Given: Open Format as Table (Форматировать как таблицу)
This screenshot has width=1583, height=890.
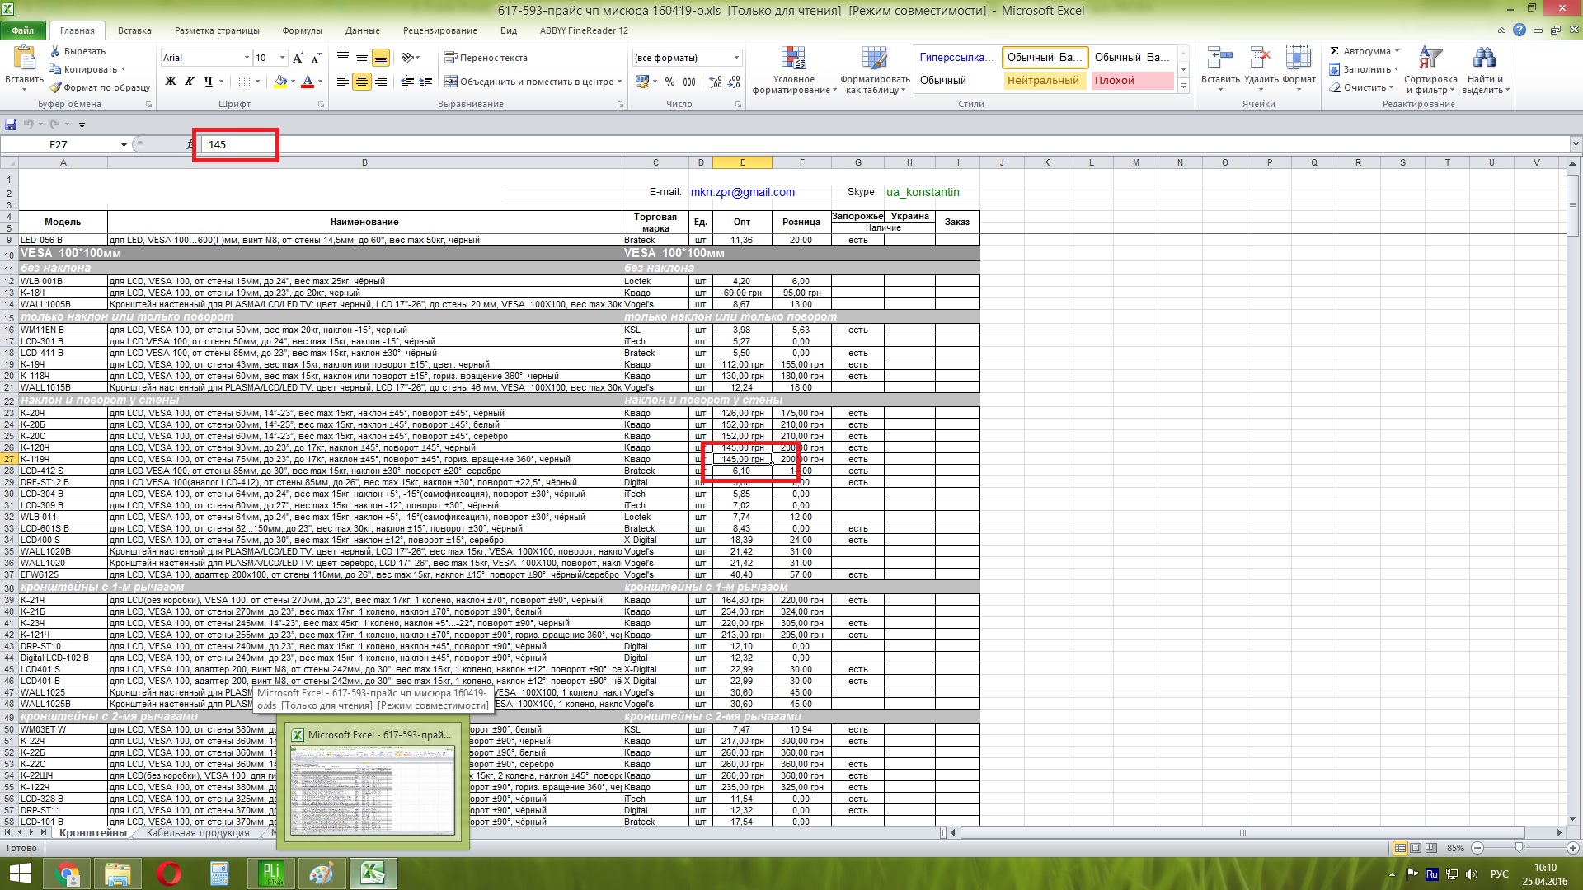Looking at the screenshot, I should click(x=875, y=70).
